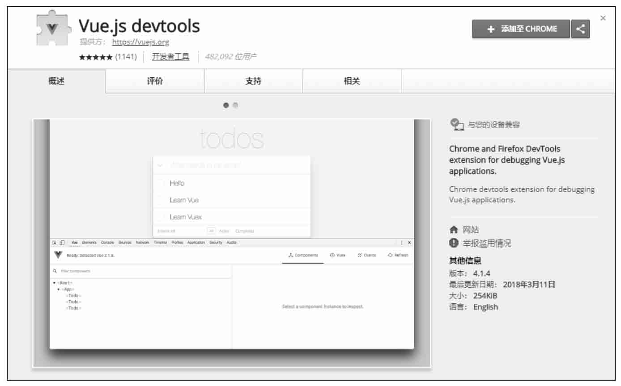This screenshot has height=386, width=621.
Task: Click the Vuex tab in Vue devtools
Action: 338,255
